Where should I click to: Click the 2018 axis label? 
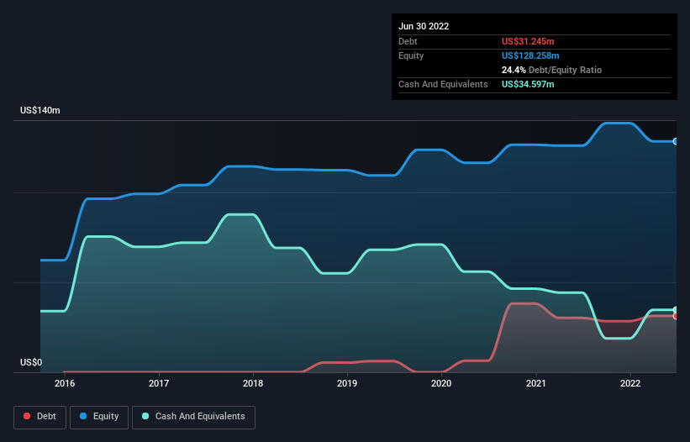(x=253, y=383)
